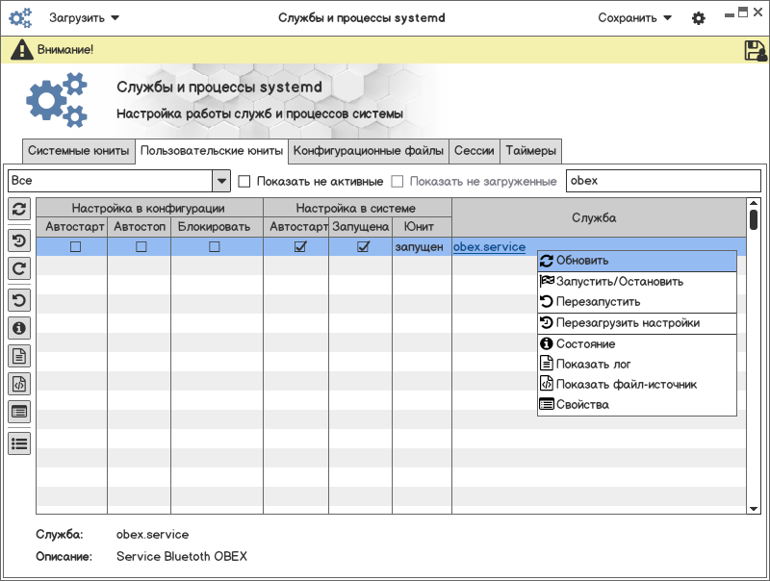The width and height of the screenshot is (770, 581).
Task: Open the obex.service link
Action: click(x=489, y=247)
